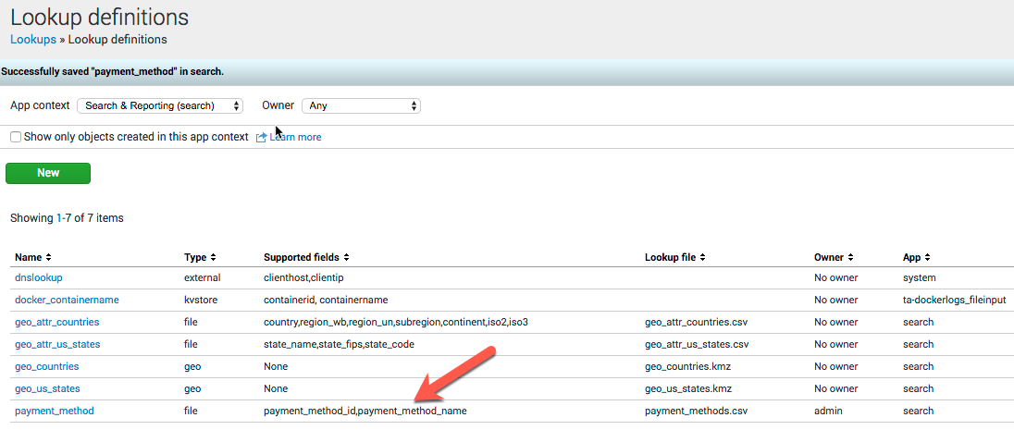Open the Learn more link
1014x430 pixels.
point(296,137)
